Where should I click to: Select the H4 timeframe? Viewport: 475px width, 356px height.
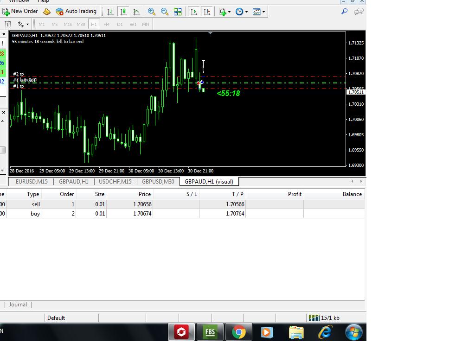107,24
